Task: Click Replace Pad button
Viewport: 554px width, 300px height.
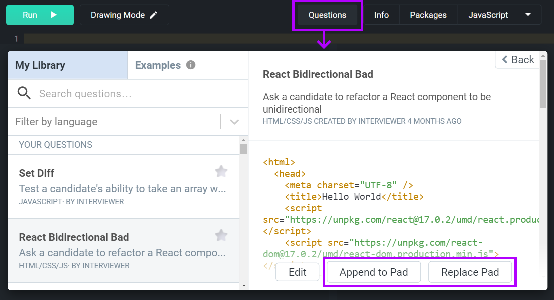Action: pyautogui.click(x=470, y=272)
